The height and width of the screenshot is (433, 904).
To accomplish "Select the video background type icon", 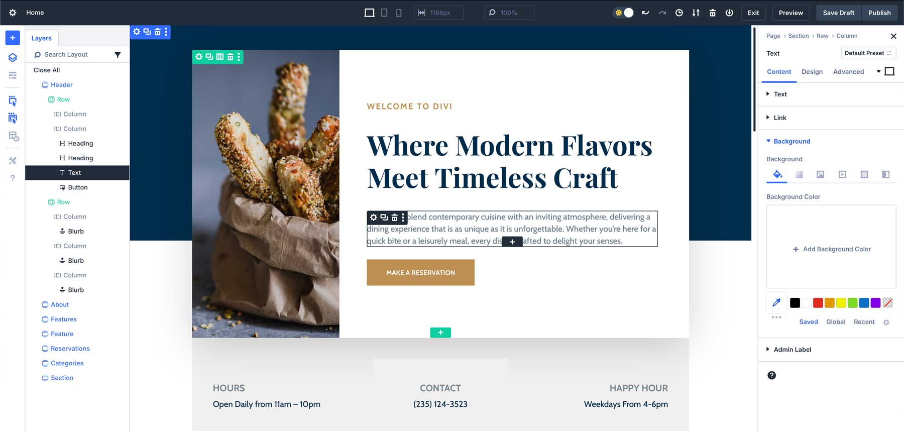I will [x=842, y=174].
